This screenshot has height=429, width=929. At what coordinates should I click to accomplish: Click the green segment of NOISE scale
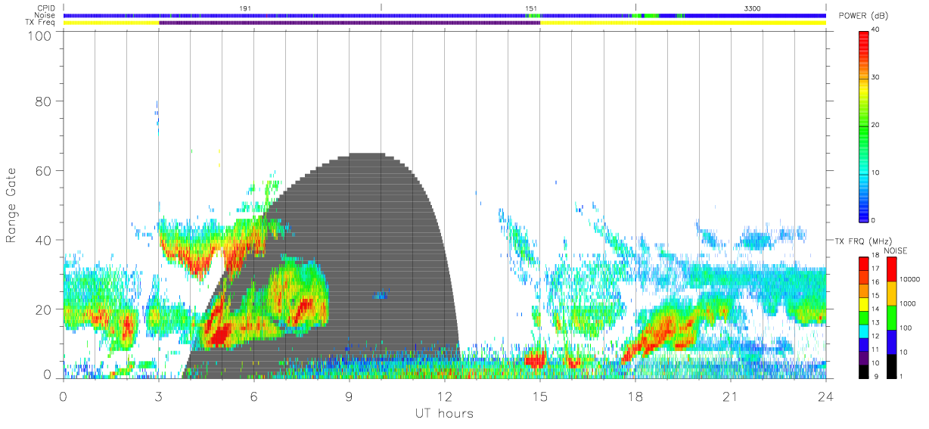coord(891,317)
